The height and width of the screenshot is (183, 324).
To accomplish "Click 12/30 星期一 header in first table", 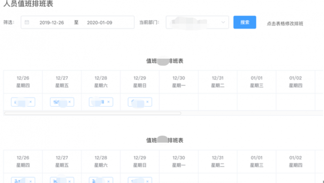I will tap(179, 82).
